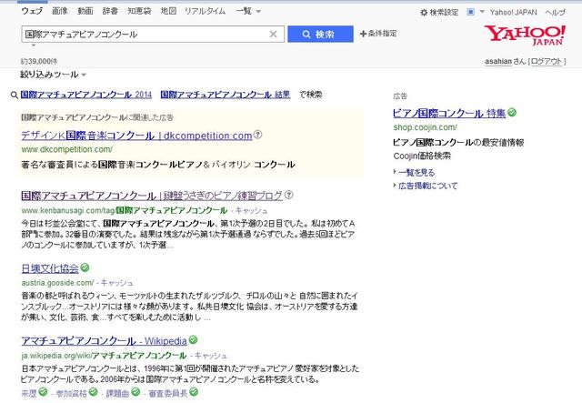Click the austria.gooside.com/ green URL
This screenshot has width=582, height=403.
[x=57, y=283]
